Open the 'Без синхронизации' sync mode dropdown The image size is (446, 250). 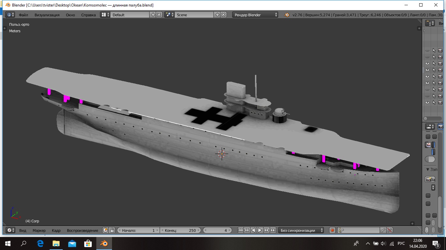(301, 230)
